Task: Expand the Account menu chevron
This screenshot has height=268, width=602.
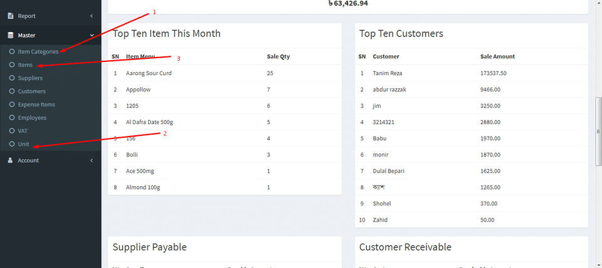Action: click(x=92, y=160)
